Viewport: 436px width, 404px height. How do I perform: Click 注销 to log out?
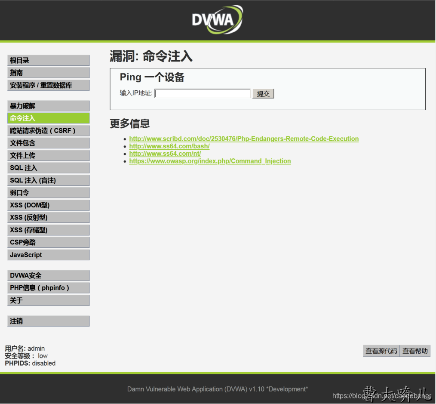coord(49,321)
